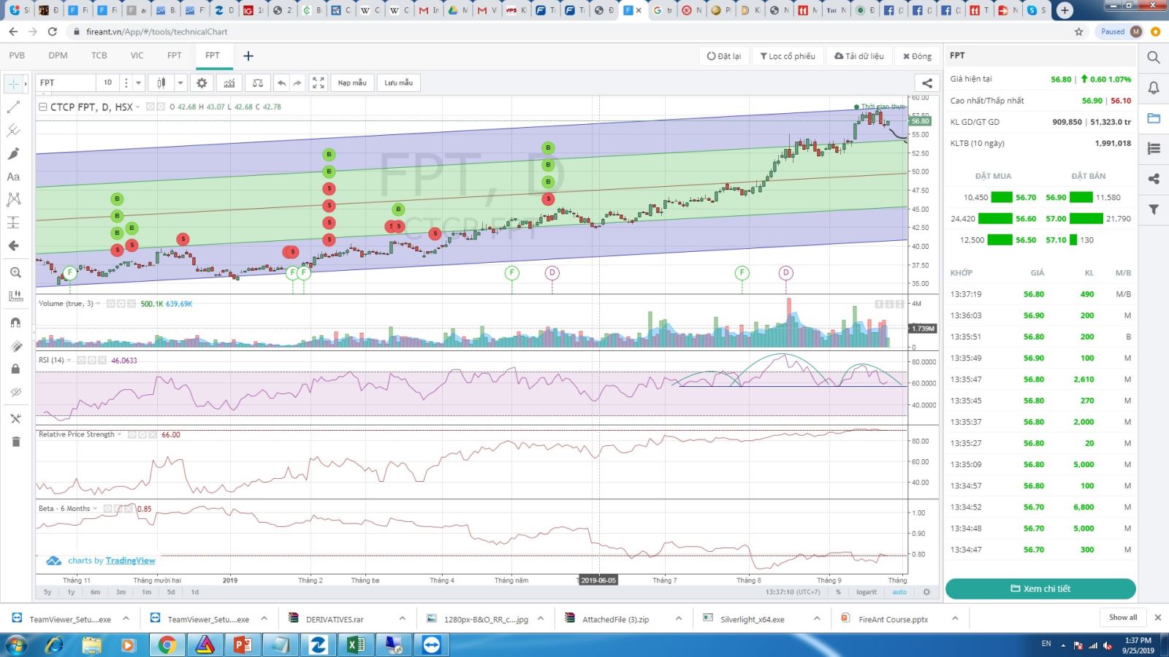Select the trend line drawing tool
Viewport: 1169px width, 657px height.
[x=13, y=107]
